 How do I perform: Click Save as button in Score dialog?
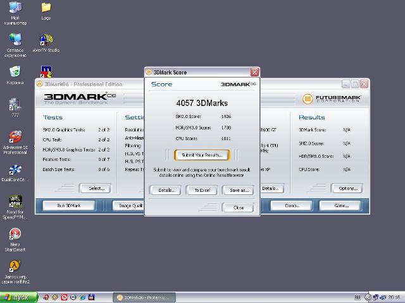pyautogui.click(x=239, y=190)
